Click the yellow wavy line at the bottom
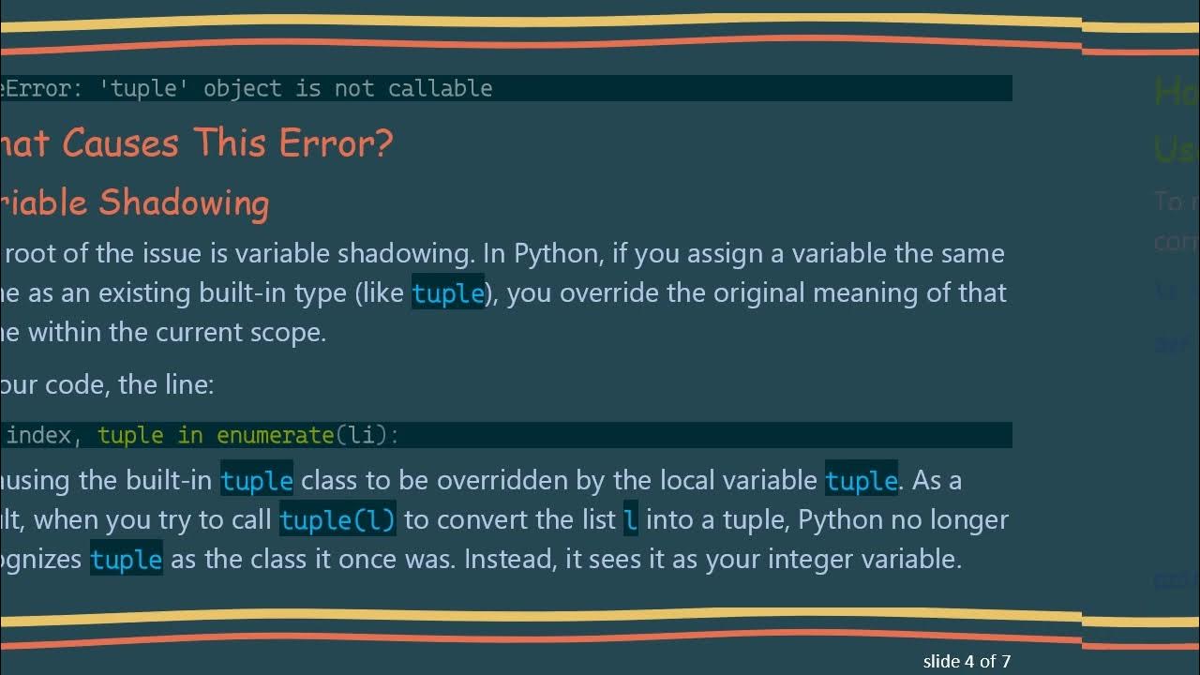 point(562,616)
